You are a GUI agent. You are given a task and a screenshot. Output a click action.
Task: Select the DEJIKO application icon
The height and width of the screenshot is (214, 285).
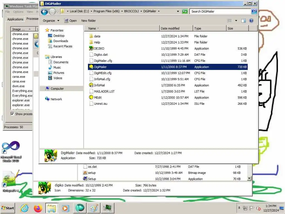91,48
